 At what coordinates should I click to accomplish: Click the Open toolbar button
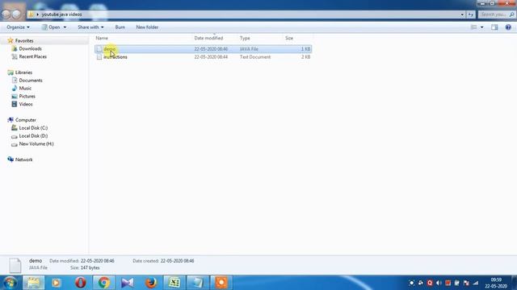51,27
